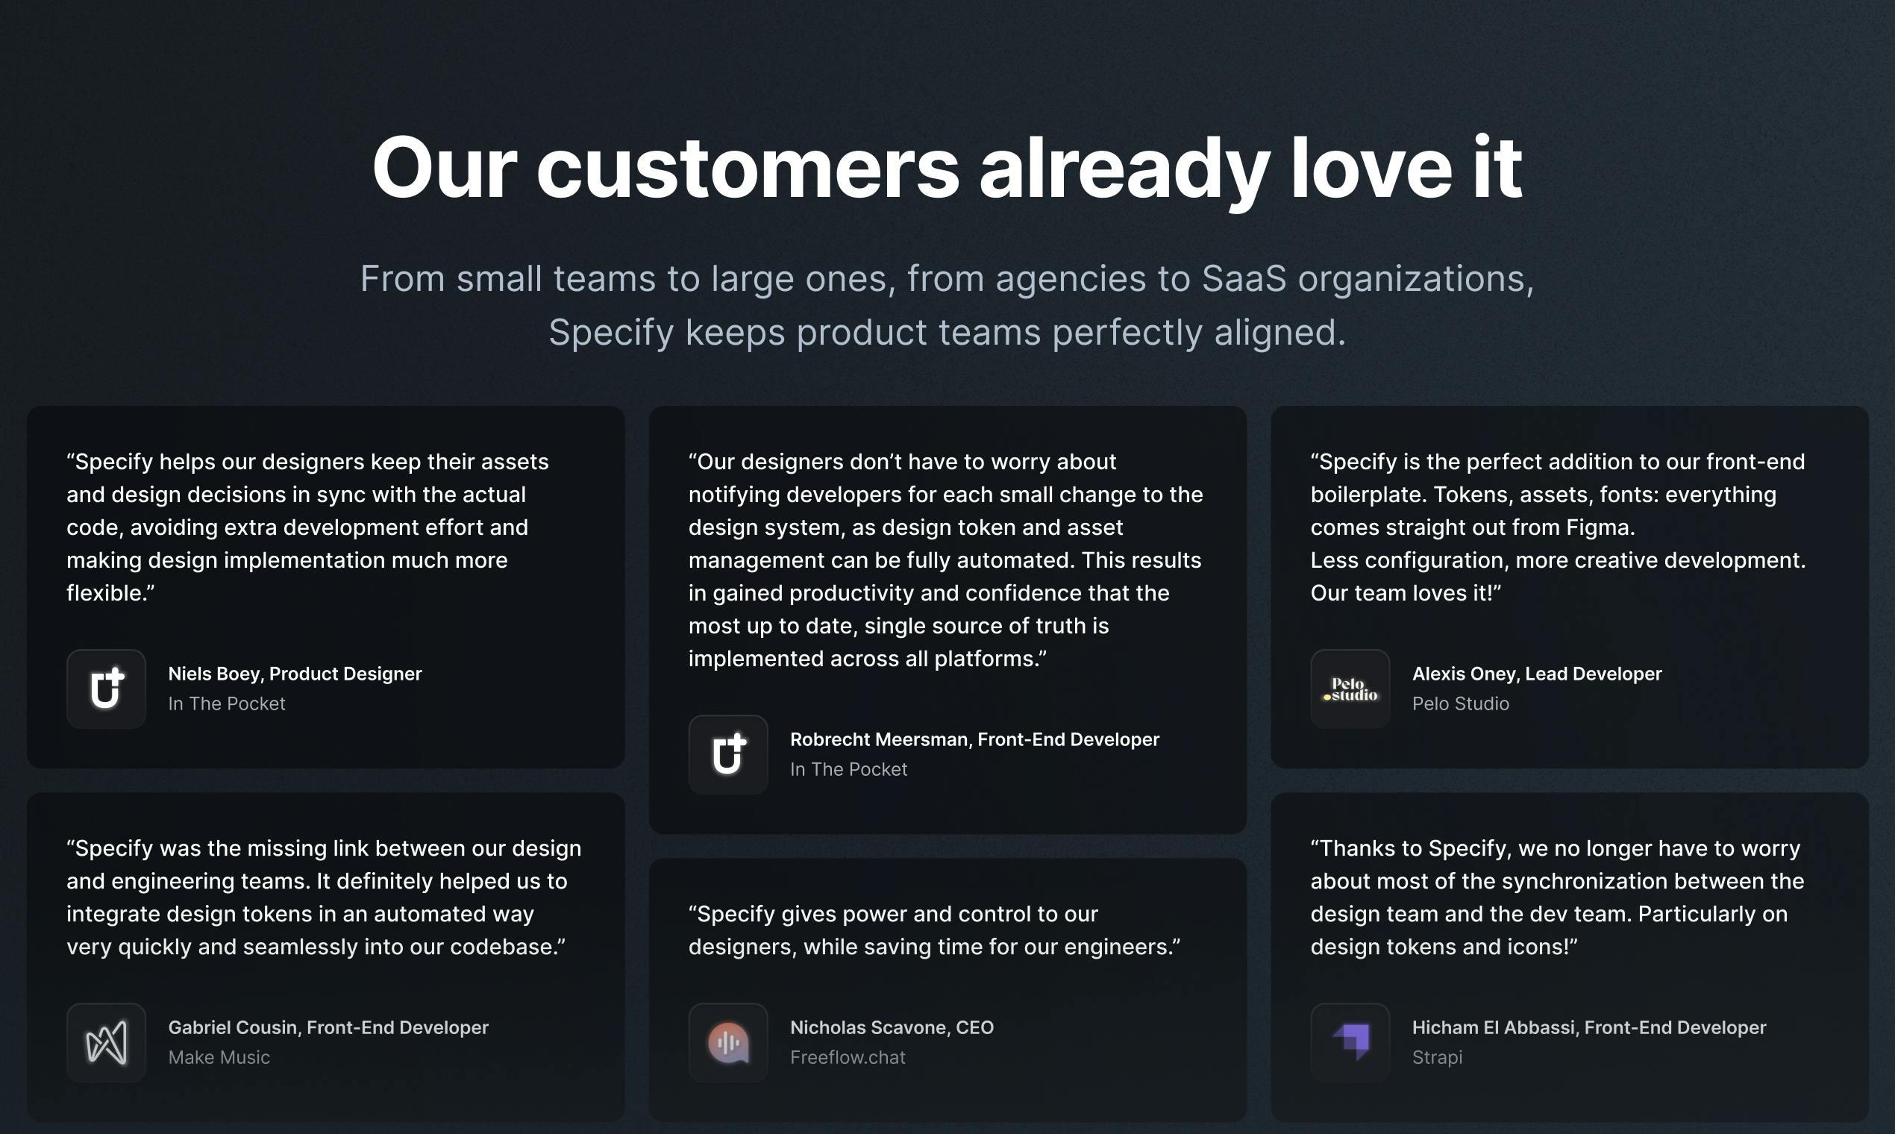Click Hicham El Abbassi, Front-End Developer name
Screen dimensions: 1895x1134
(1589, 1027)
